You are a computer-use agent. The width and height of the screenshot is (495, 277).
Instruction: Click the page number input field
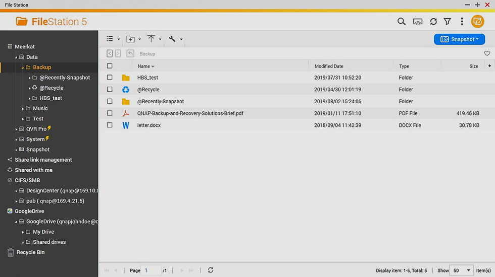pyautogui.click(x=151, y=270)
